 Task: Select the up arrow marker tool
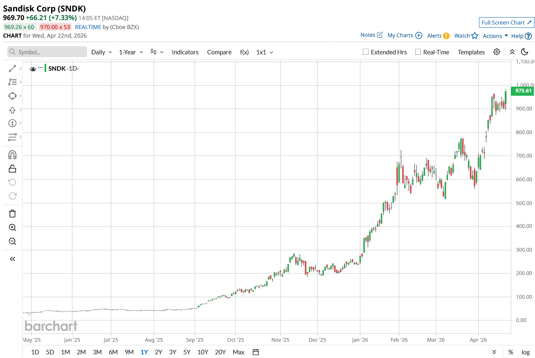12,110
